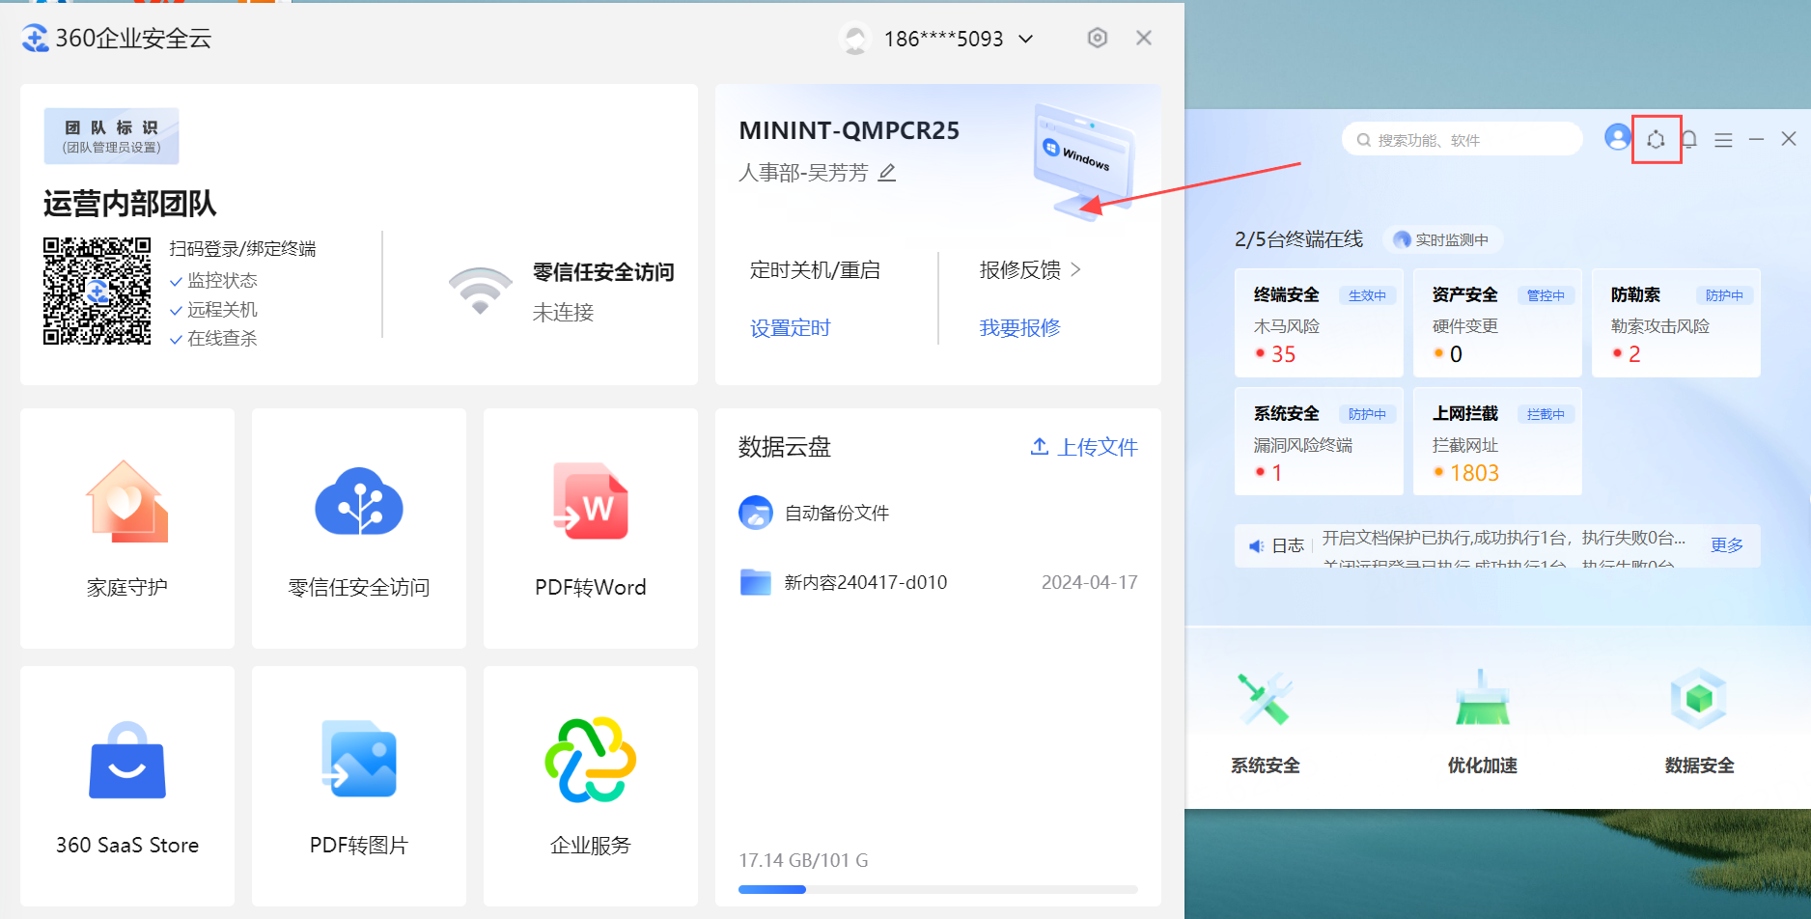
Task: Click the 日志 speaker icon
Action: click(1256, 545)
